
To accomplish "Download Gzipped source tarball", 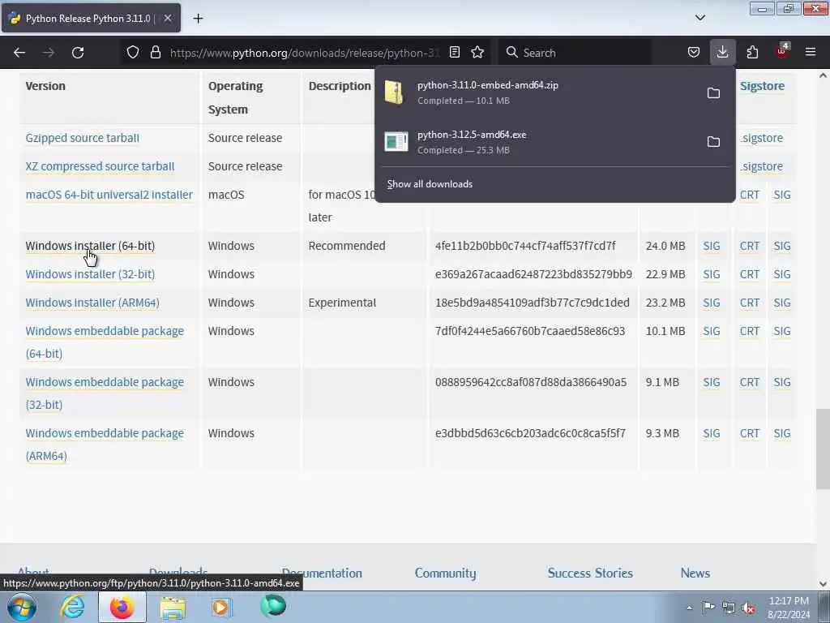I will 83,138.
